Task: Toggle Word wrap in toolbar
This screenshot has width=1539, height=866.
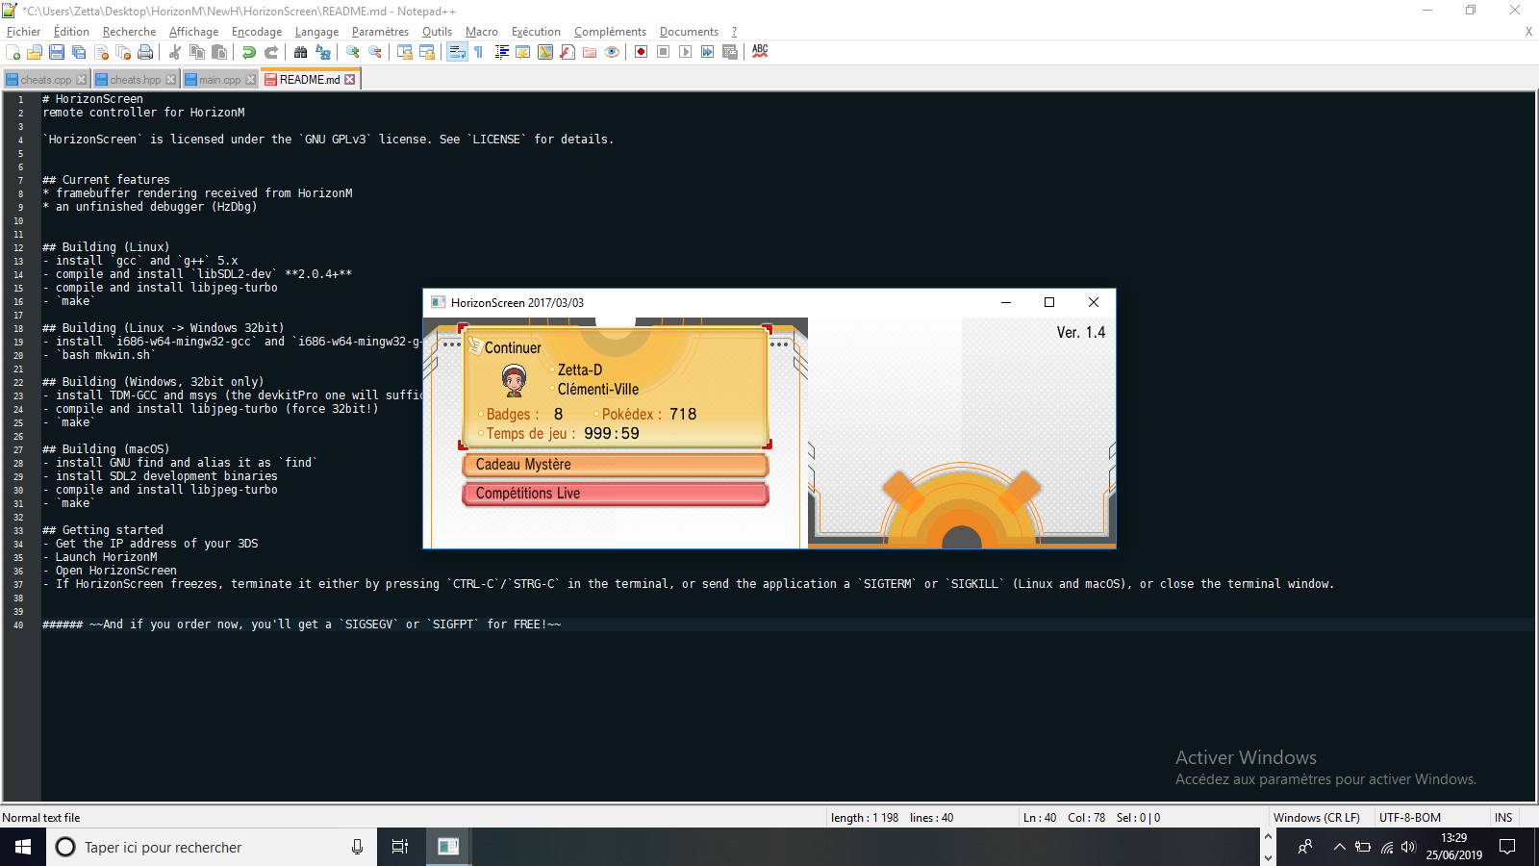Action: point(457,52)
